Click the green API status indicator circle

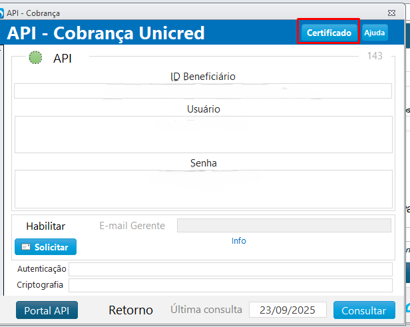35,58
